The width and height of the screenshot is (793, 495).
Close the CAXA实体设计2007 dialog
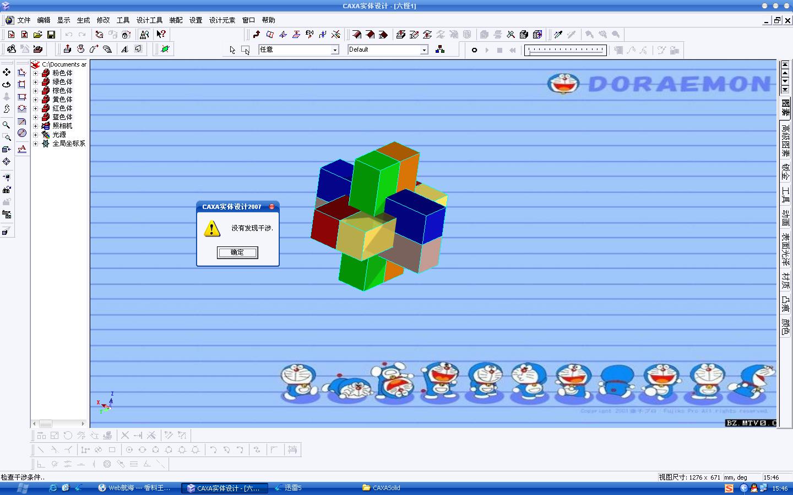(x=271, y=207)
